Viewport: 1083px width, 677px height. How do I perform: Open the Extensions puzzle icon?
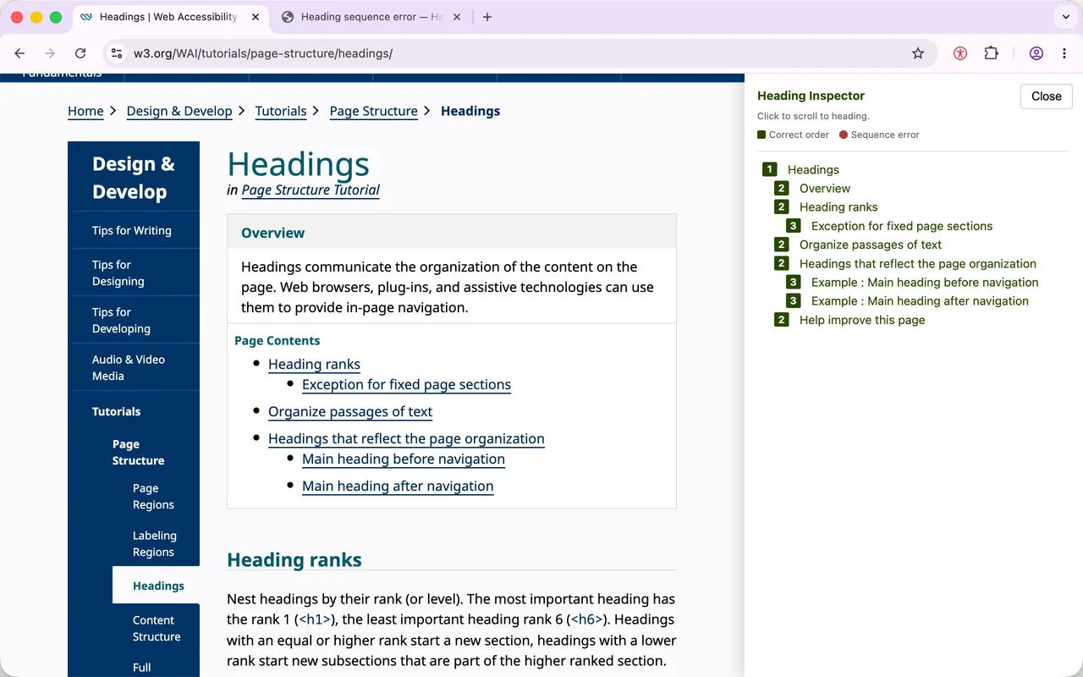[x=991, y=53]
